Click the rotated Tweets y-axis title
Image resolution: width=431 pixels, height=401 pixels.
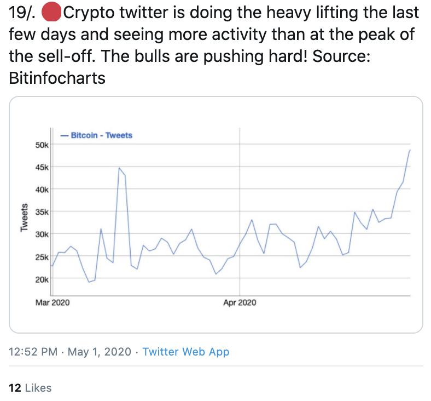click(x=24, y=217)
